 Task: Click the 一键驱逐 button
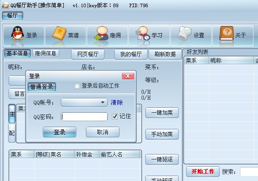162,159
